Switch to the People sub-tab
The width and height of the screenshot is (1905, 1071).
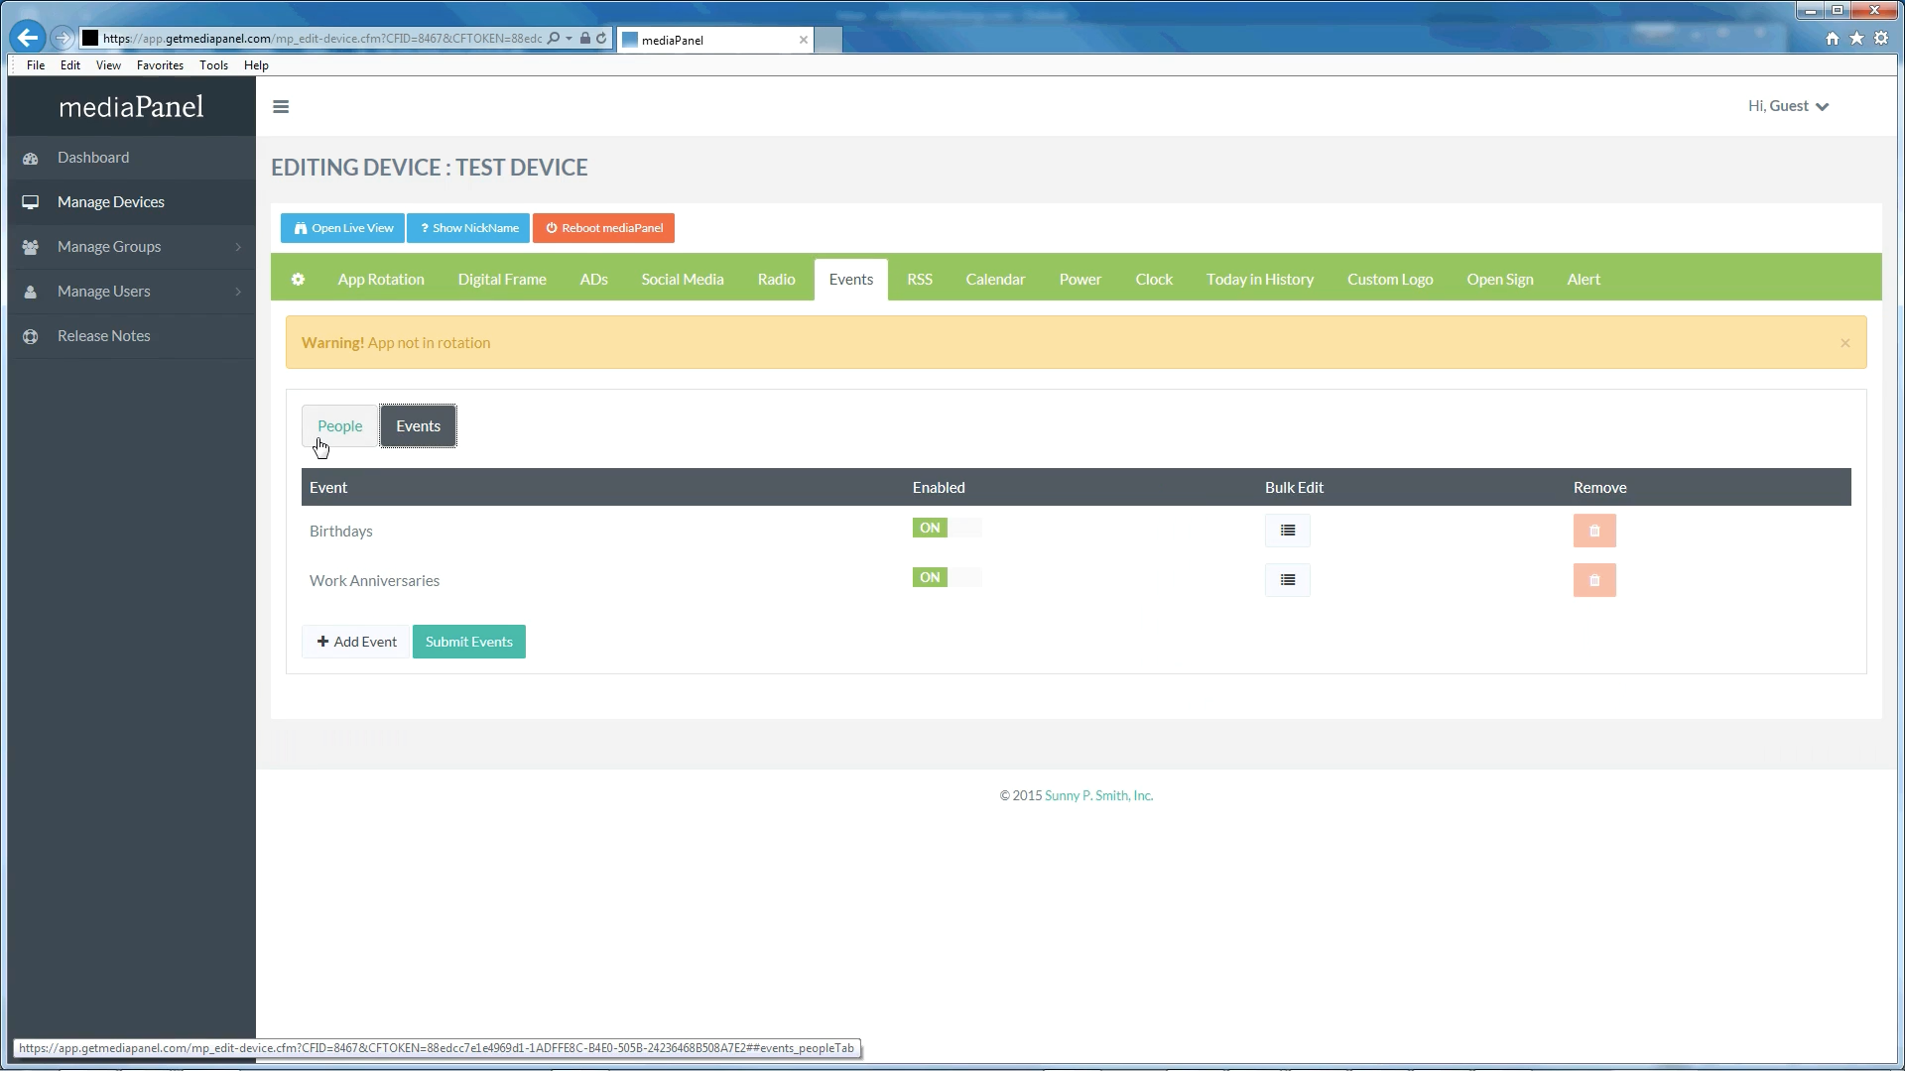339,426
